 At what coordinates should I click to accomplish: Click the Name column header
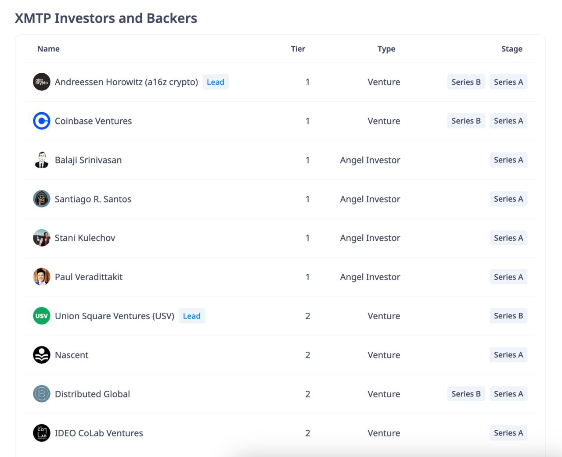[48, 49]
